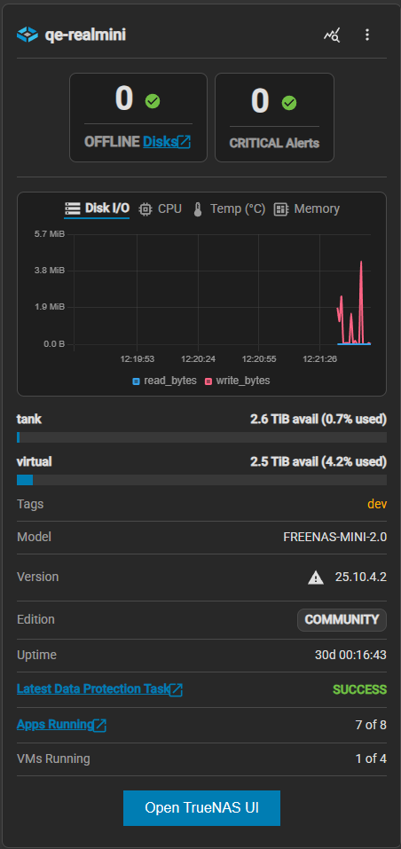Click the dev tag
The height and width of the screenshot is (849, 401).
377,504
